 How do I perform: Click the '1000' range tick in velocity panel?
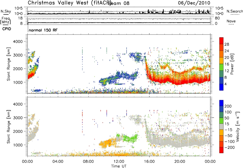coord(18,145)
